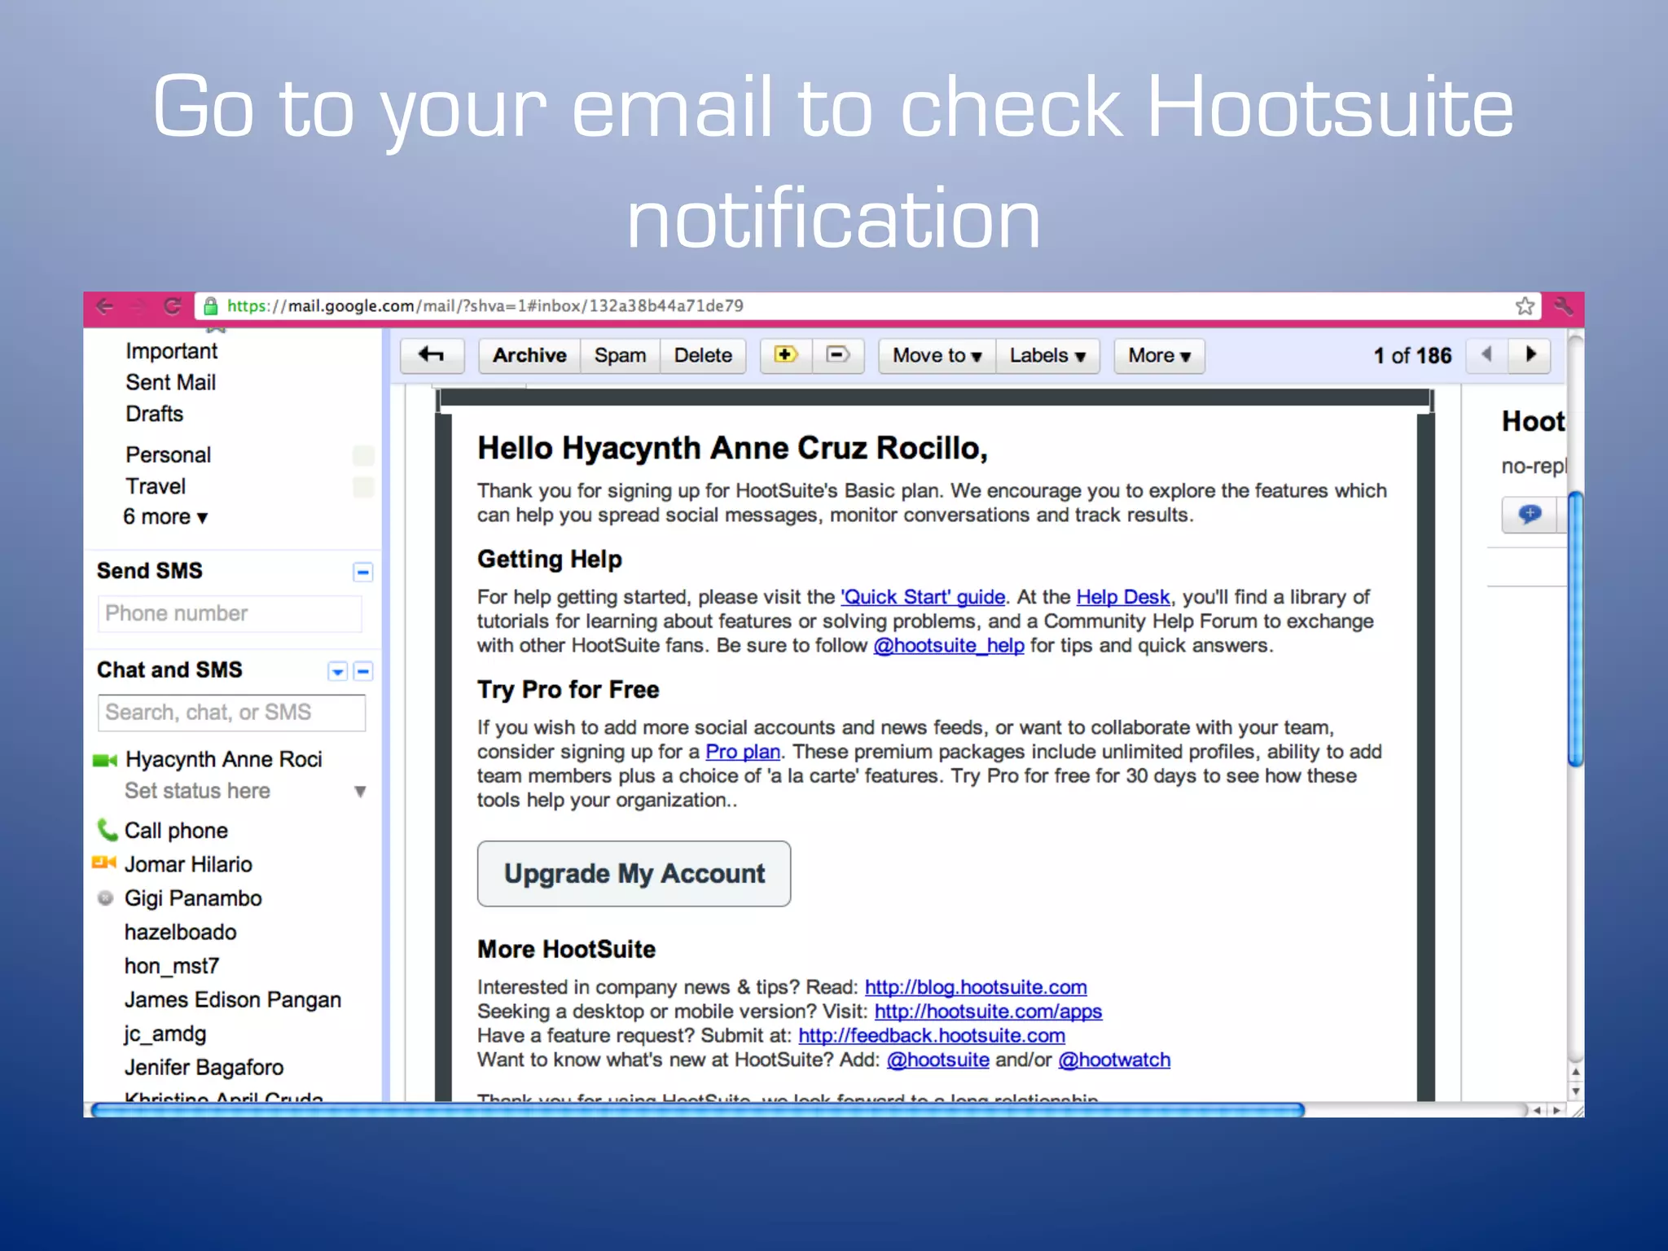Open the @hootsuite Twitter link
The height and width of the screenshot is (1251, 1668).
(937, 1060)
